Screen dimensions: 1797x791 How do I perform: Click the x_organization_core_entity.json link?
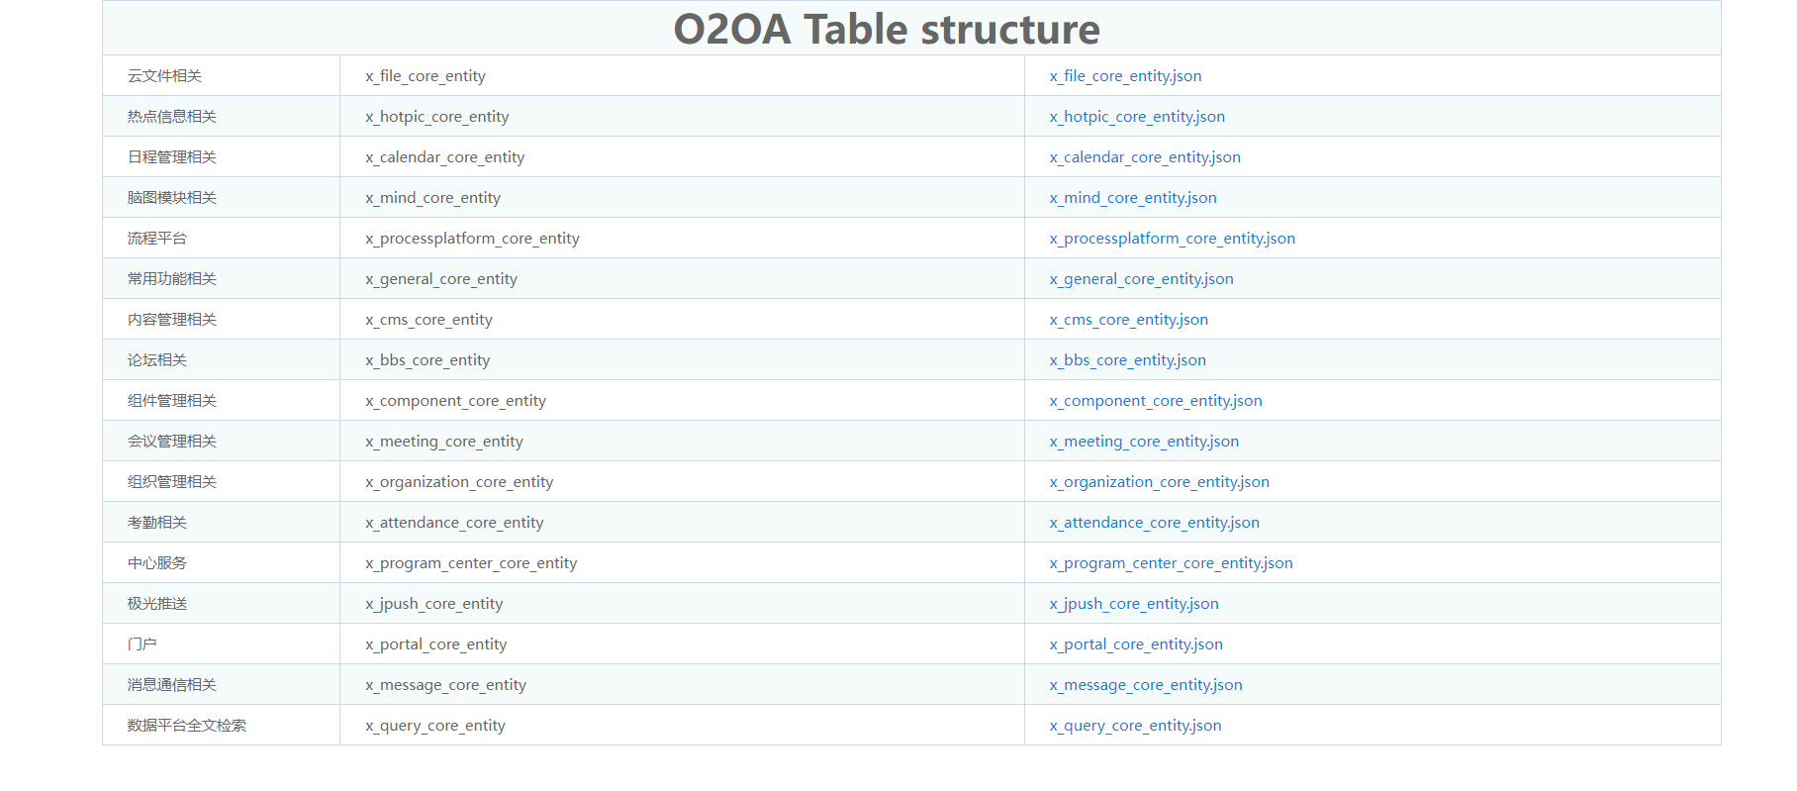coord(1159,482)
